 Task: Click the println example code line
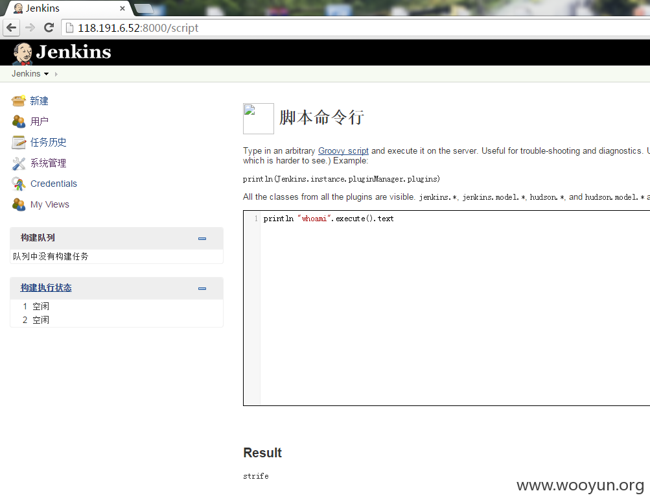tap(341, 179)
